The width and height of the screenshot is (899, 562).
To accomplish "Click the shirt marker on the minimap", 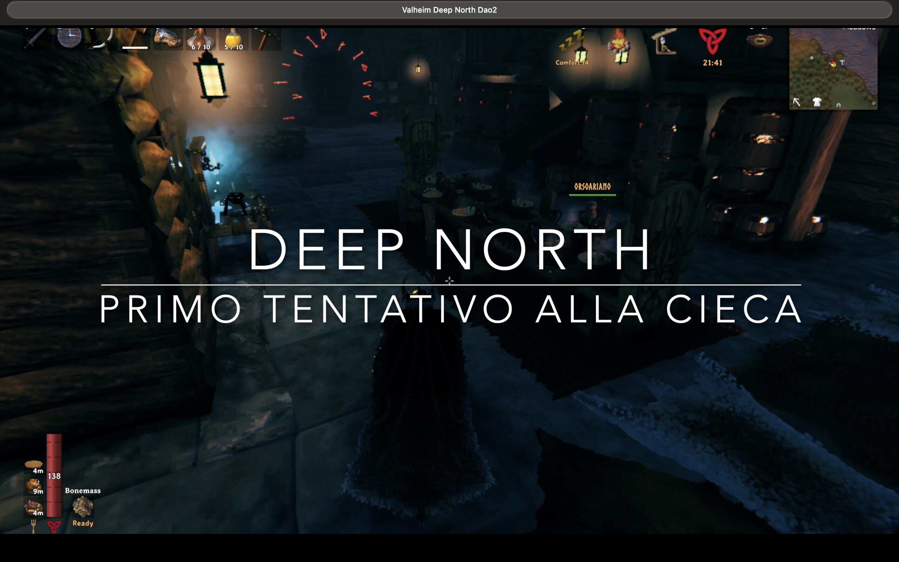I will pos(816,102).
